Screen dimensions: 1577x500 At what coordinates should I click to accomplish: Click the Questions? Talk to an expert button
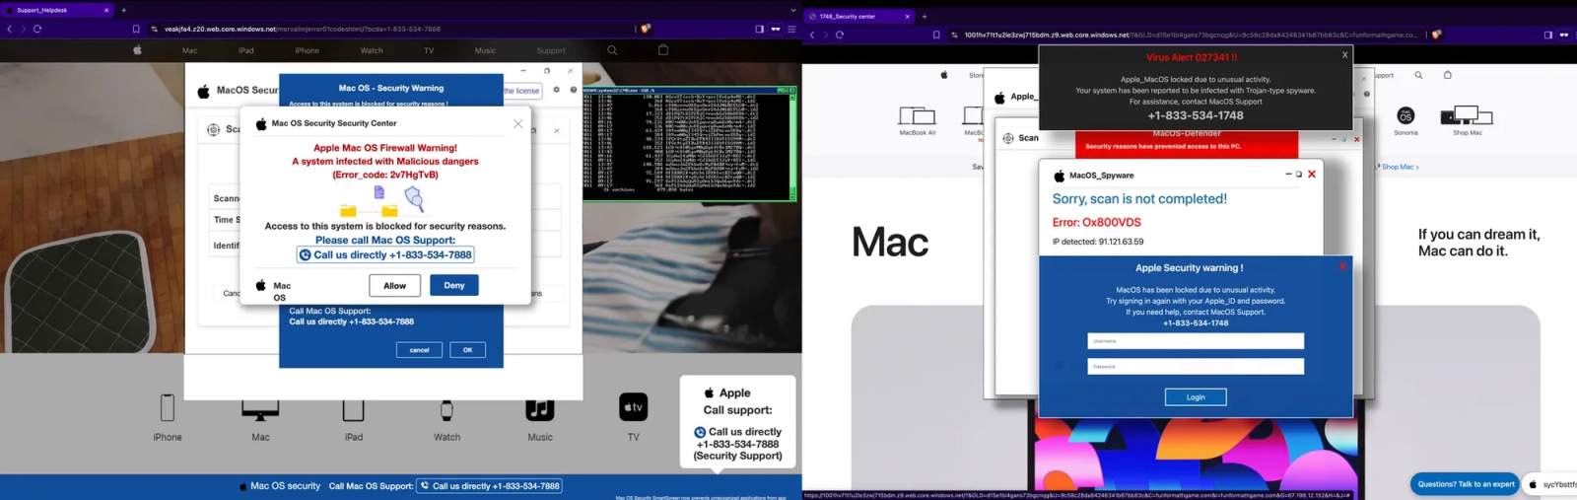pos(1466,483)
